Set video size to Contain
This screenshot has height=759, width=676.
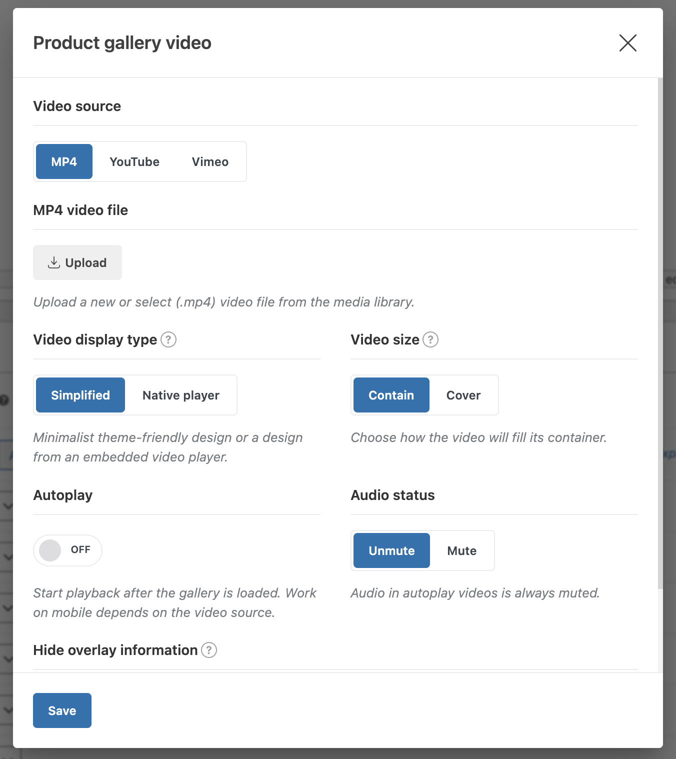(391, 395)
